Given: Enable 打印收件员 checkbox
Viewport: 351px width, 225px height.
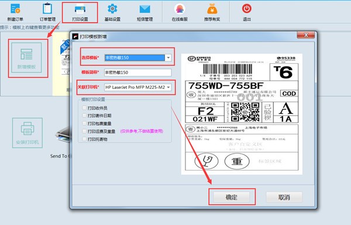Looking at the screenshot, I should tap(84, 108).
